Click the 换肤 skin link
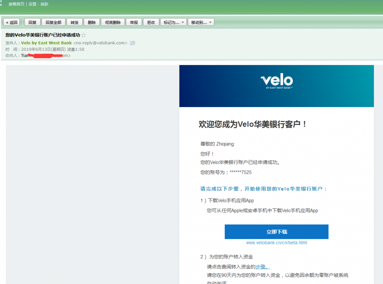This screenshot has height=284, width=383. point(44,4)
